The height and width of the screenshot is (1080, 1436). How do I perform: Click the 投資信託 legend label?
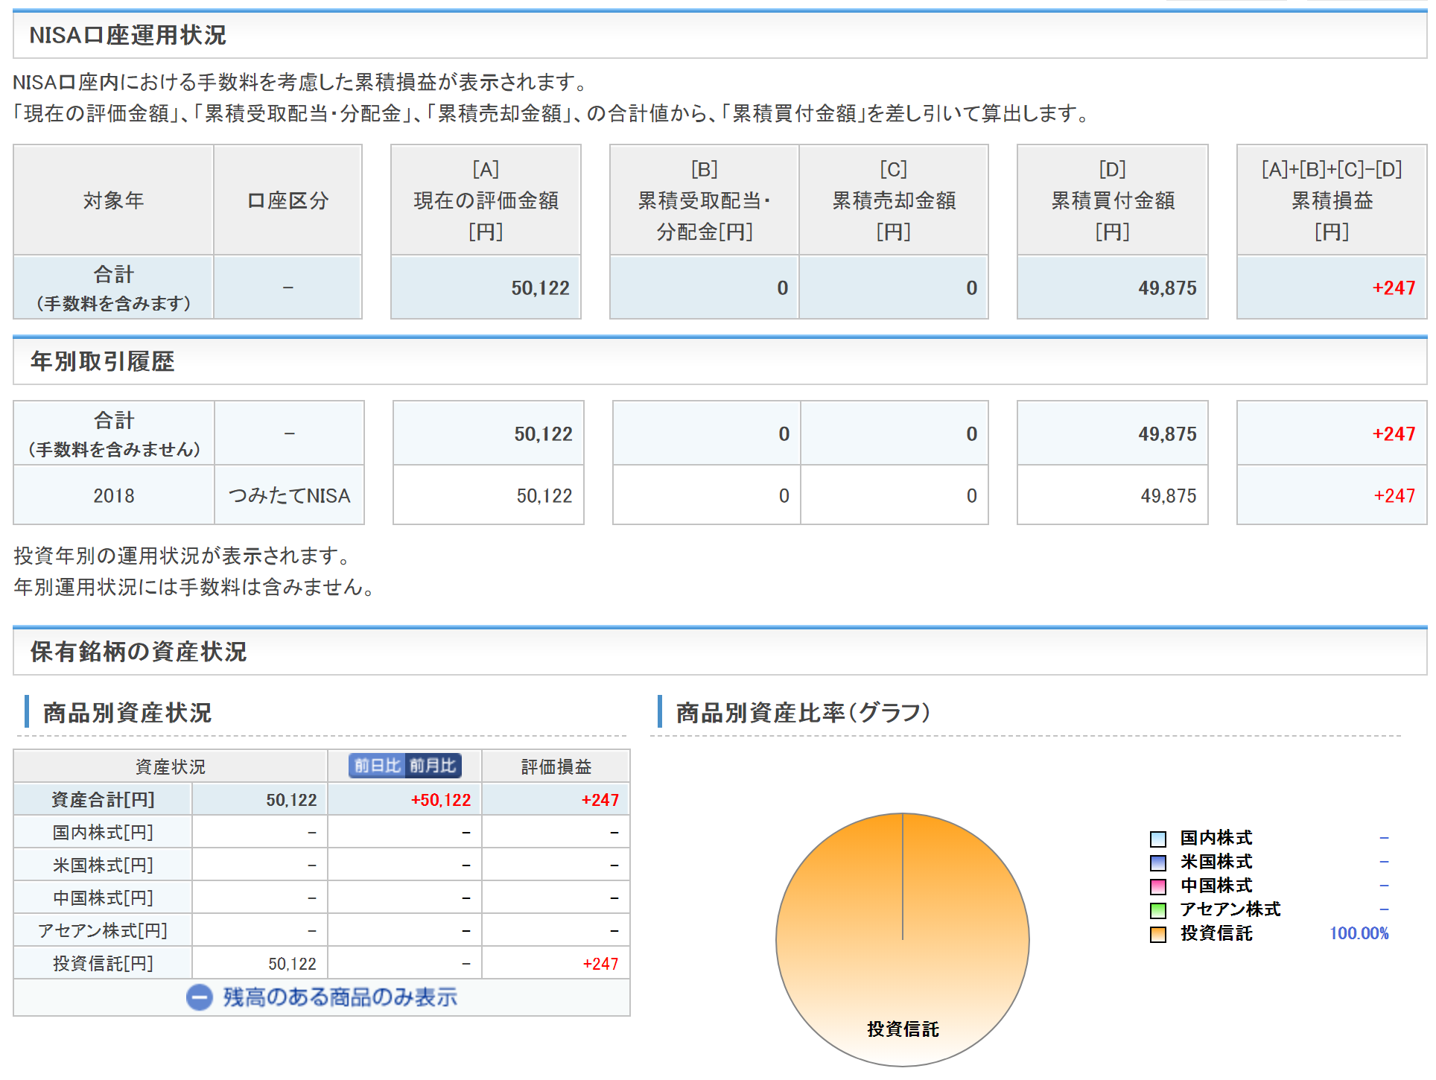click(x=1216, y=933)
